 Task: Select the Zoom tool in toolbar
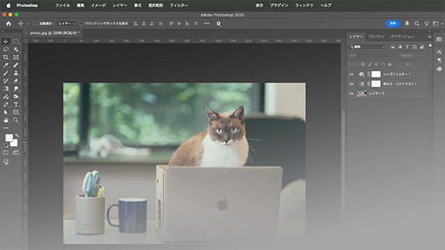click(x=16, y=120)
